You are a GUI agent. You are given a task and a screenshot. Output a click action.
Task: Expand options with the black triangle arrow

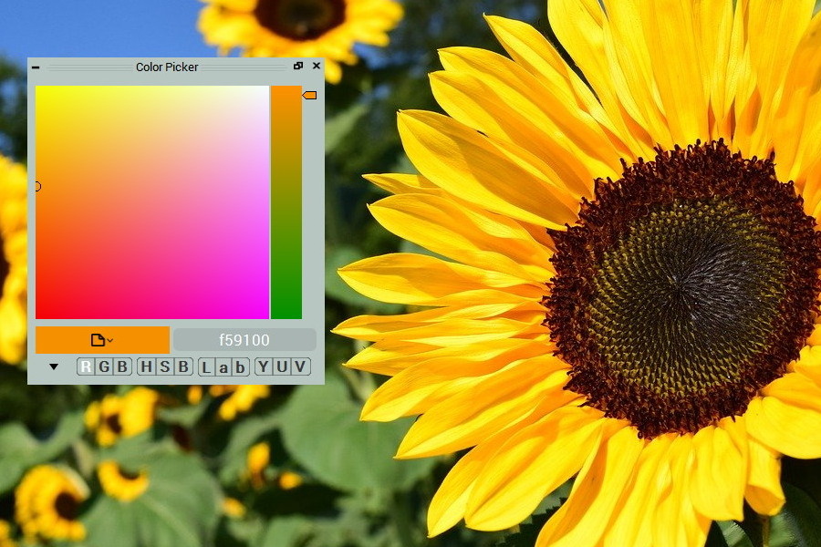(54, 366)
